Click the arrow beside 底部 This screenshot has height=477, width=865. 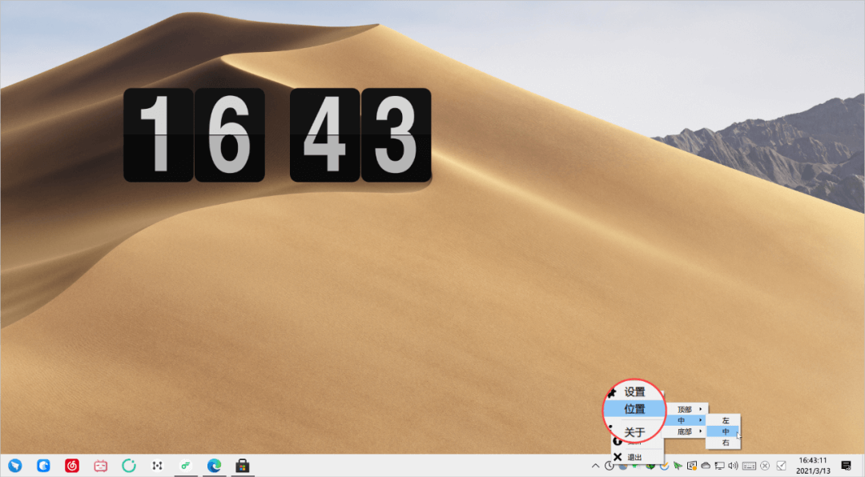[x=701, y=431]
